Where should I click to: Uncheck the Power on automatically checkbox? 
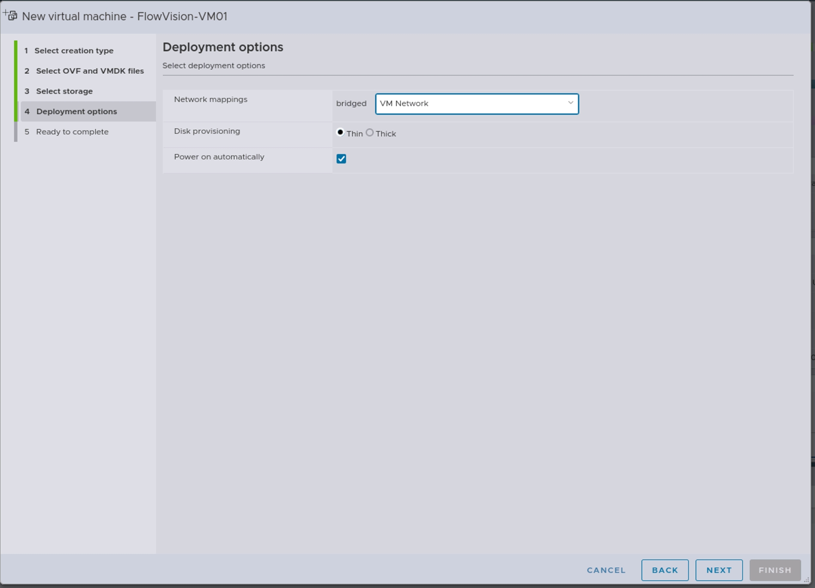tap(341, 159)
